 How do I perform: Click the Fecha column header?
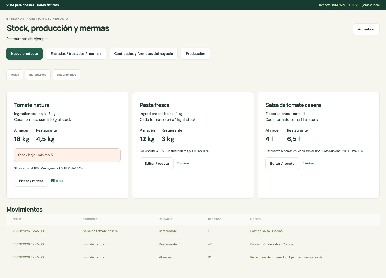click(x=17, y=219)
